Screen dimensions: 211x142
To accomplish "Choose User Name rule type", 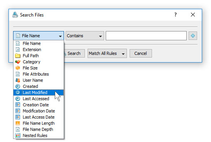I will click(x=39, y=80).
